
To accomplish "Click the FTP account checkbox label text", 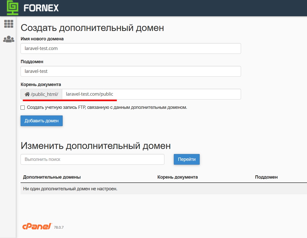I will pos(107,107).
